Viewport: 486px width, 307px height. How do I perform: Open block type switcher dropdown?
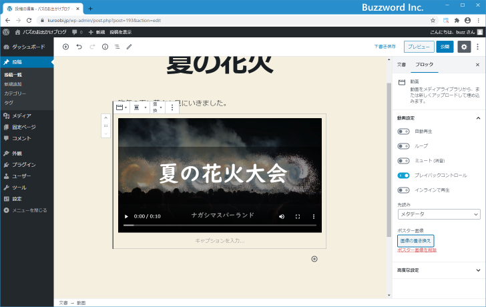point(121,107)
